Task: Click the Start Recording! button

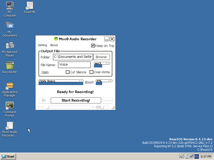Action: pos(76,101)
